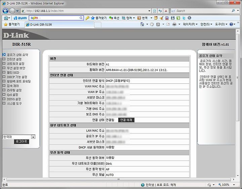Open the address bar history dropdown arrow
Screen dimensions: 242x189
pyautogui.click(x=149, y=11)
